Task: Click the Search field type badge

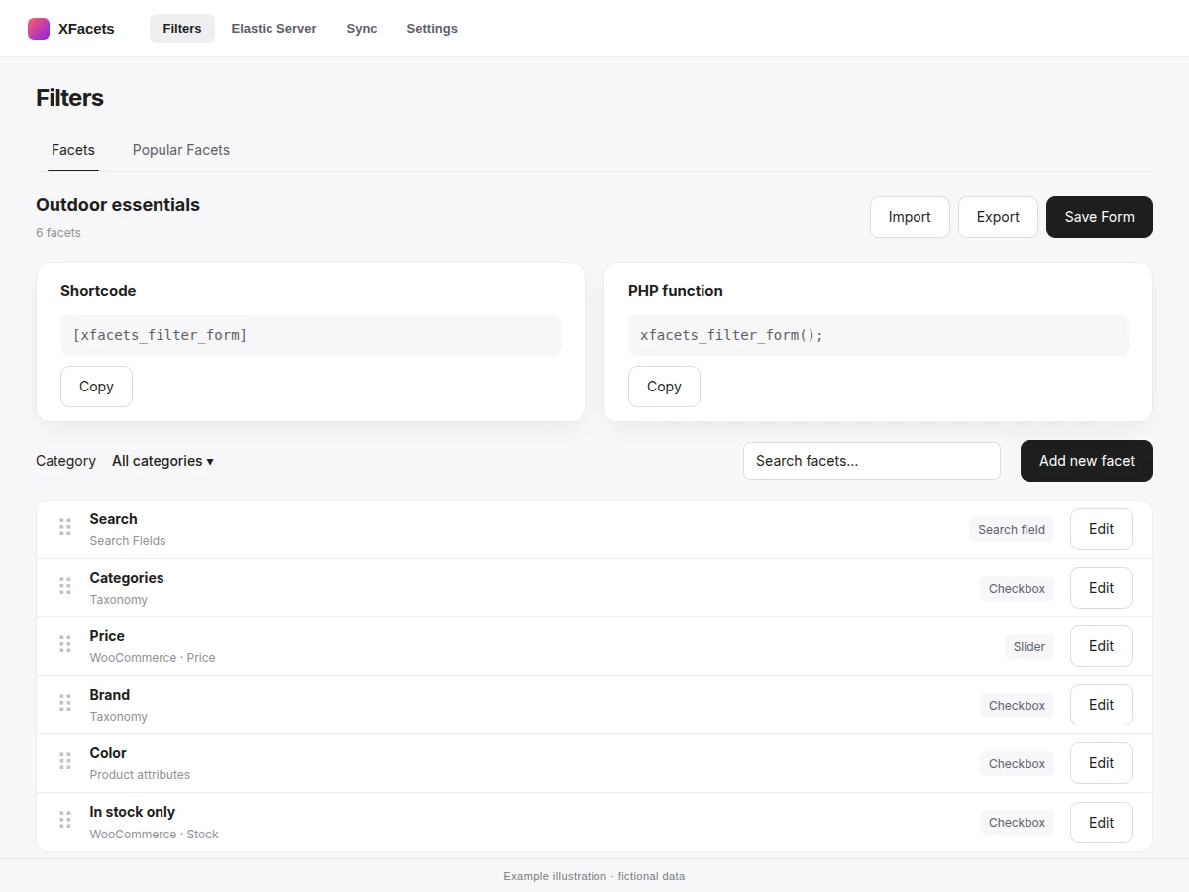Action: [1012, 529]
